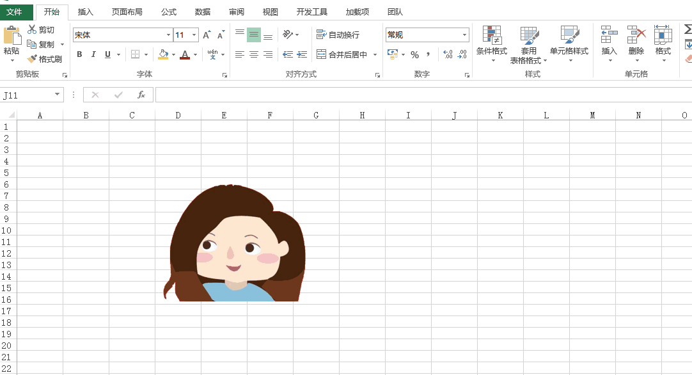Increase font size with the large A icon
The height and width of the screenshot is (375, 692).
tap(207, 35)
